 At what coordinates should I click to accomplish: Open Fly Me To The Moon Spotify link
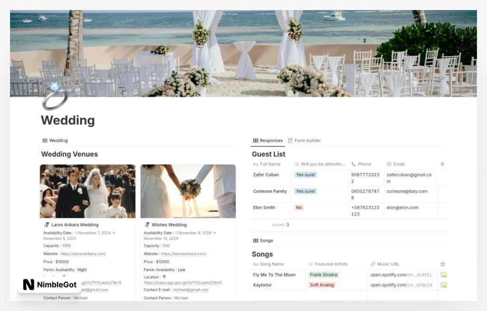coord(401,275)
